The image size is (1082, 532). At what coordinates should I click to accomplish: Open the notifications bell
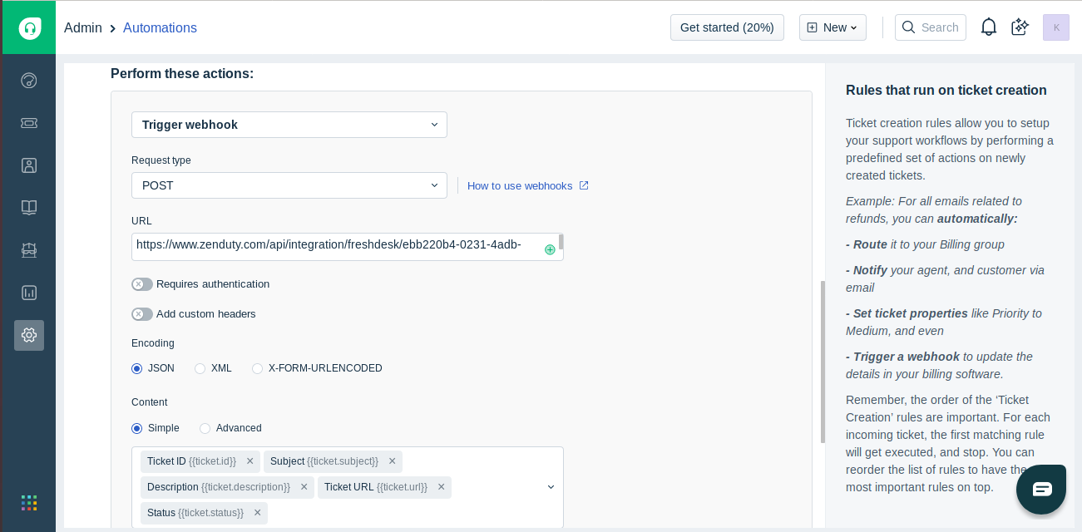point(989,27)
